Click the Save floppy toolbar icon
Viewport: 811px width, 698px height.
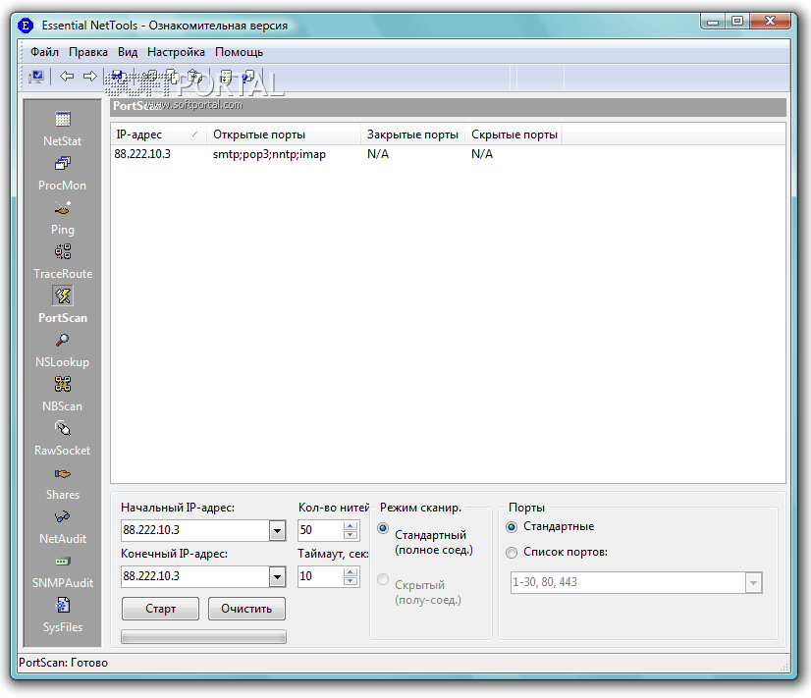pos(117,77)
